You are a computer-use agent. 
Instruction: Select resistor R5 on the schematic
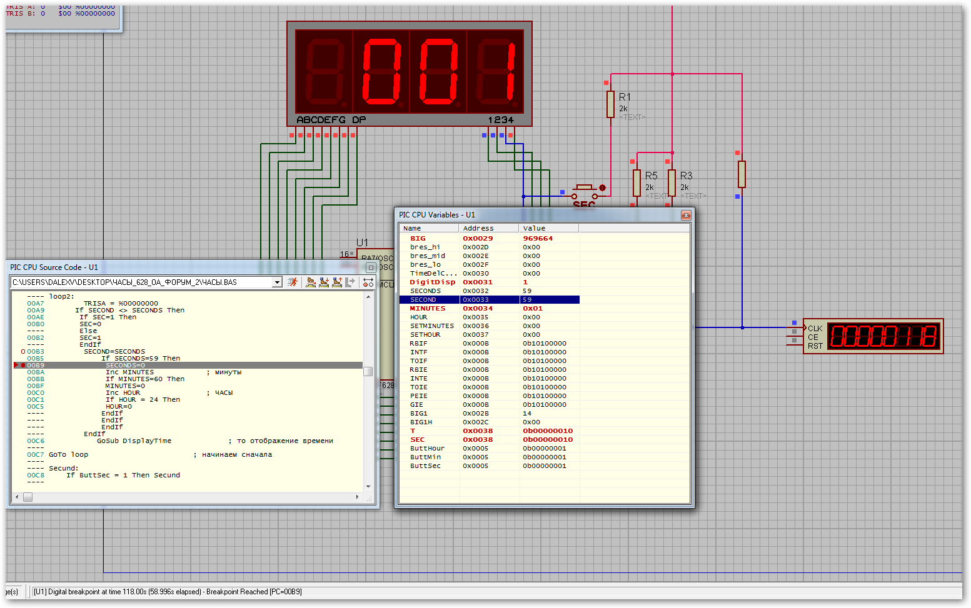pos(636,183)
